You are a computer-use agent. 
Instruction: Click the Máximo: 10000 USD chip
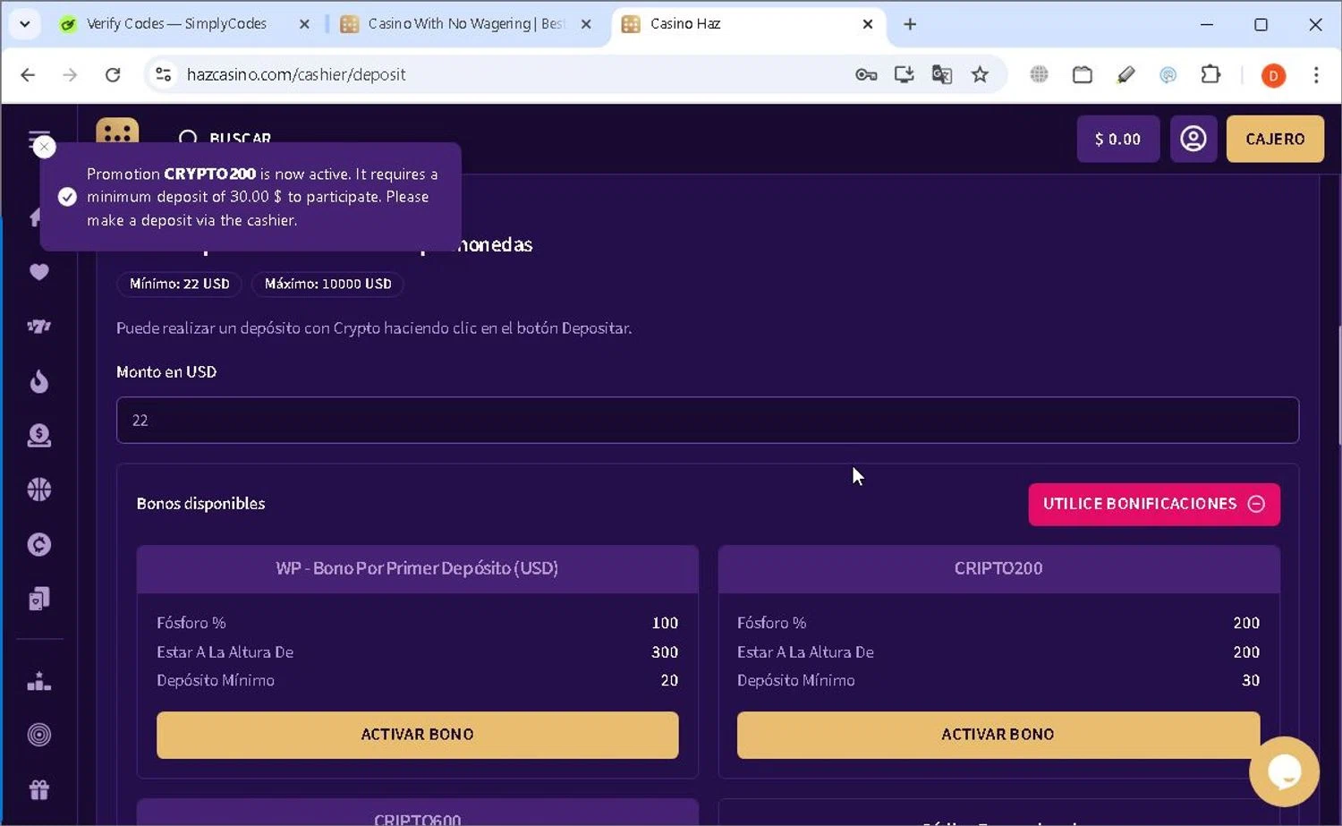pyautogui.click(x=327, y=284)
